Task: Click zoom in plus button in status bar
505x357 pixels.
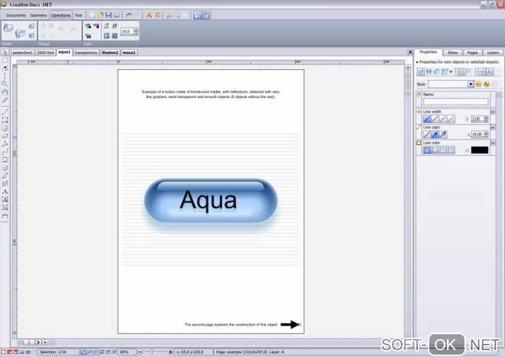Action: (170, 352)
